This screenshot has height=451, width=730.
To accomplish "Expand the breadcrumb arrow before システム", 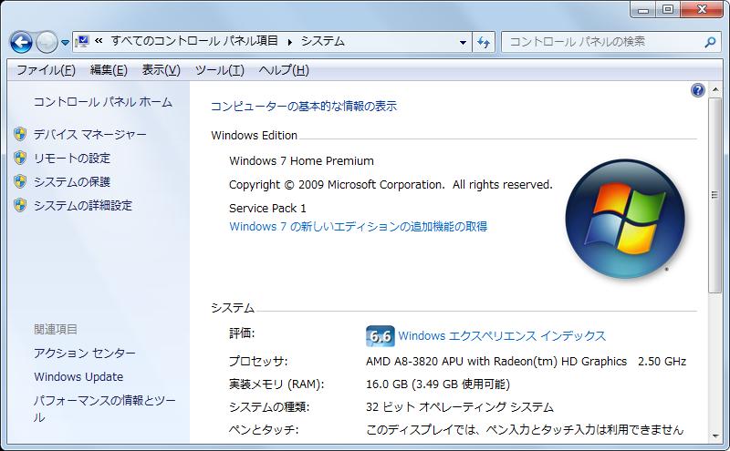I will (291, 42).
